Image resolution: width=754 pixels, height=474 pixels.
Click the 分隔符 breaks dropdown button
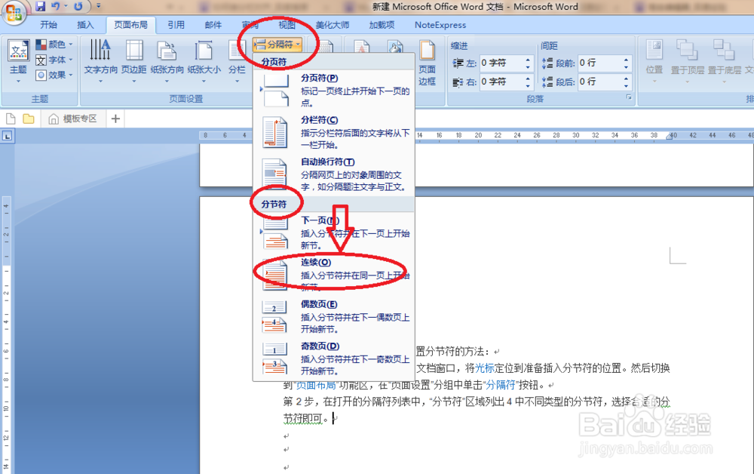coord(277,45)
